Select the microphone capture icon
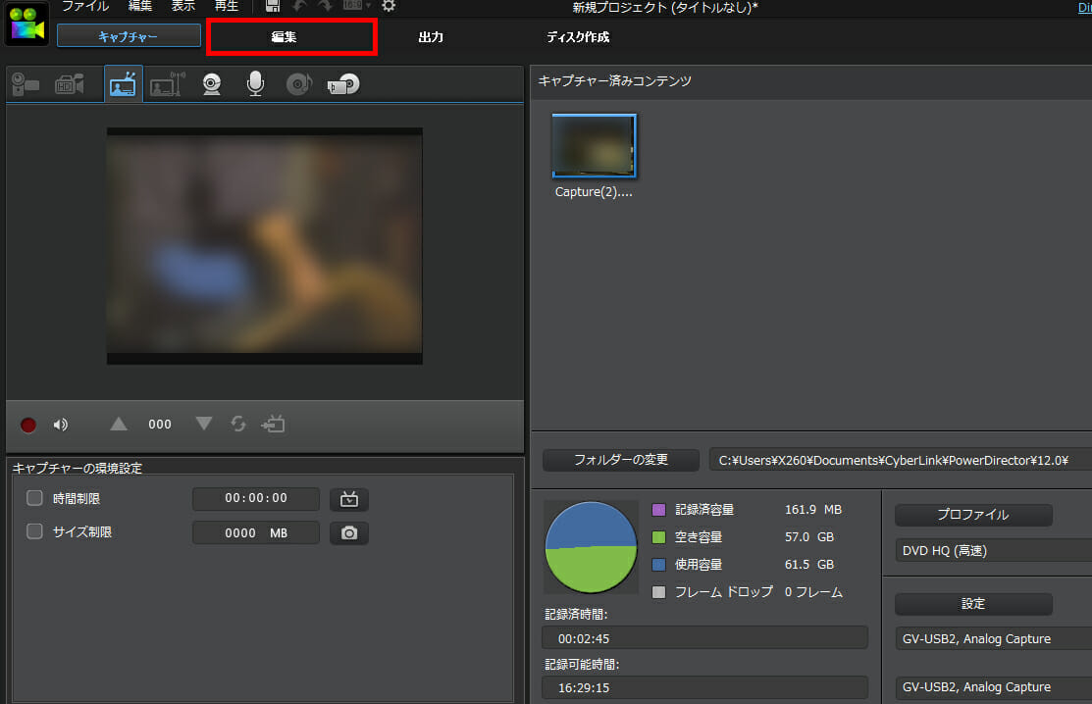The height and width of the screenshot is (704, 1092). click(255, 85)
